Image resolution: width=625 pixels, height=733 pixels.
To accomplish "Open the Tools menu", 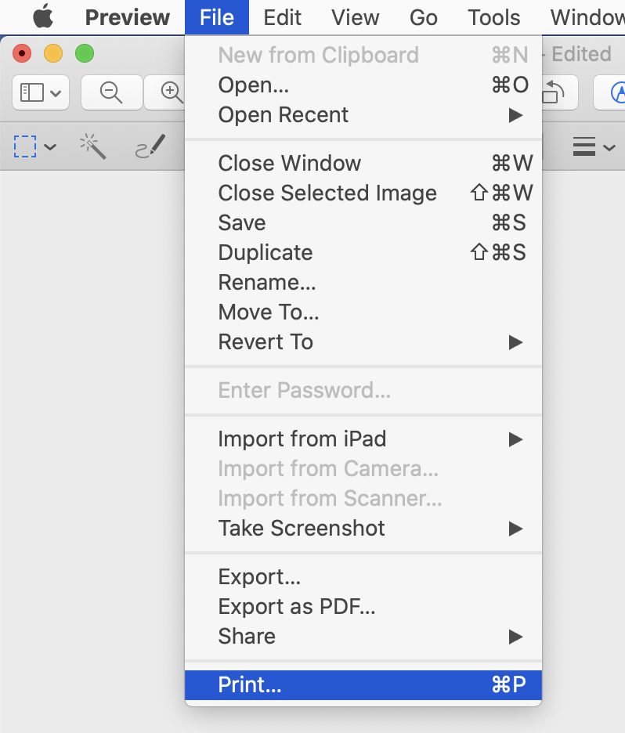I will point(493,17).
